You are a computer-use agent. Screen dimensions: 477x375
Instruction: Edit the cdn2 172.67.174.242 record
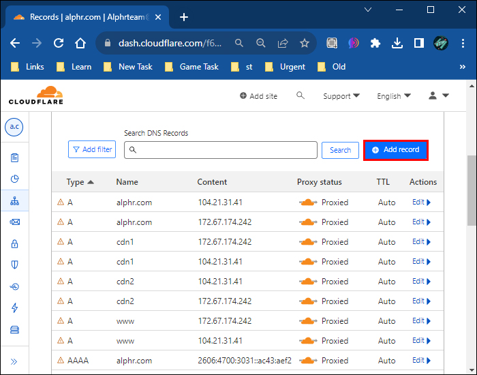[421, 301]
